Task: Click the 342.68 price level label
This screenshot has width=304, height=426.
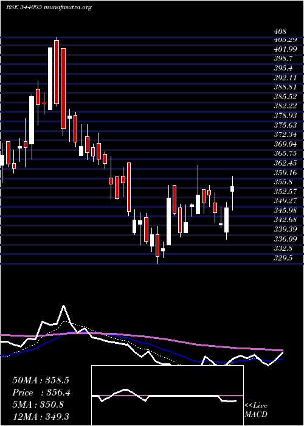Action: coord(285,220)
